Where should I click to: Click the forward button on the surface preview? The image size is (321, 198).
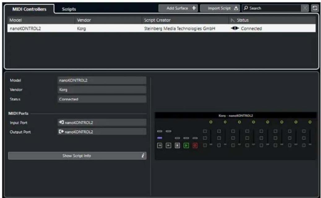click(x=168, y=145)
